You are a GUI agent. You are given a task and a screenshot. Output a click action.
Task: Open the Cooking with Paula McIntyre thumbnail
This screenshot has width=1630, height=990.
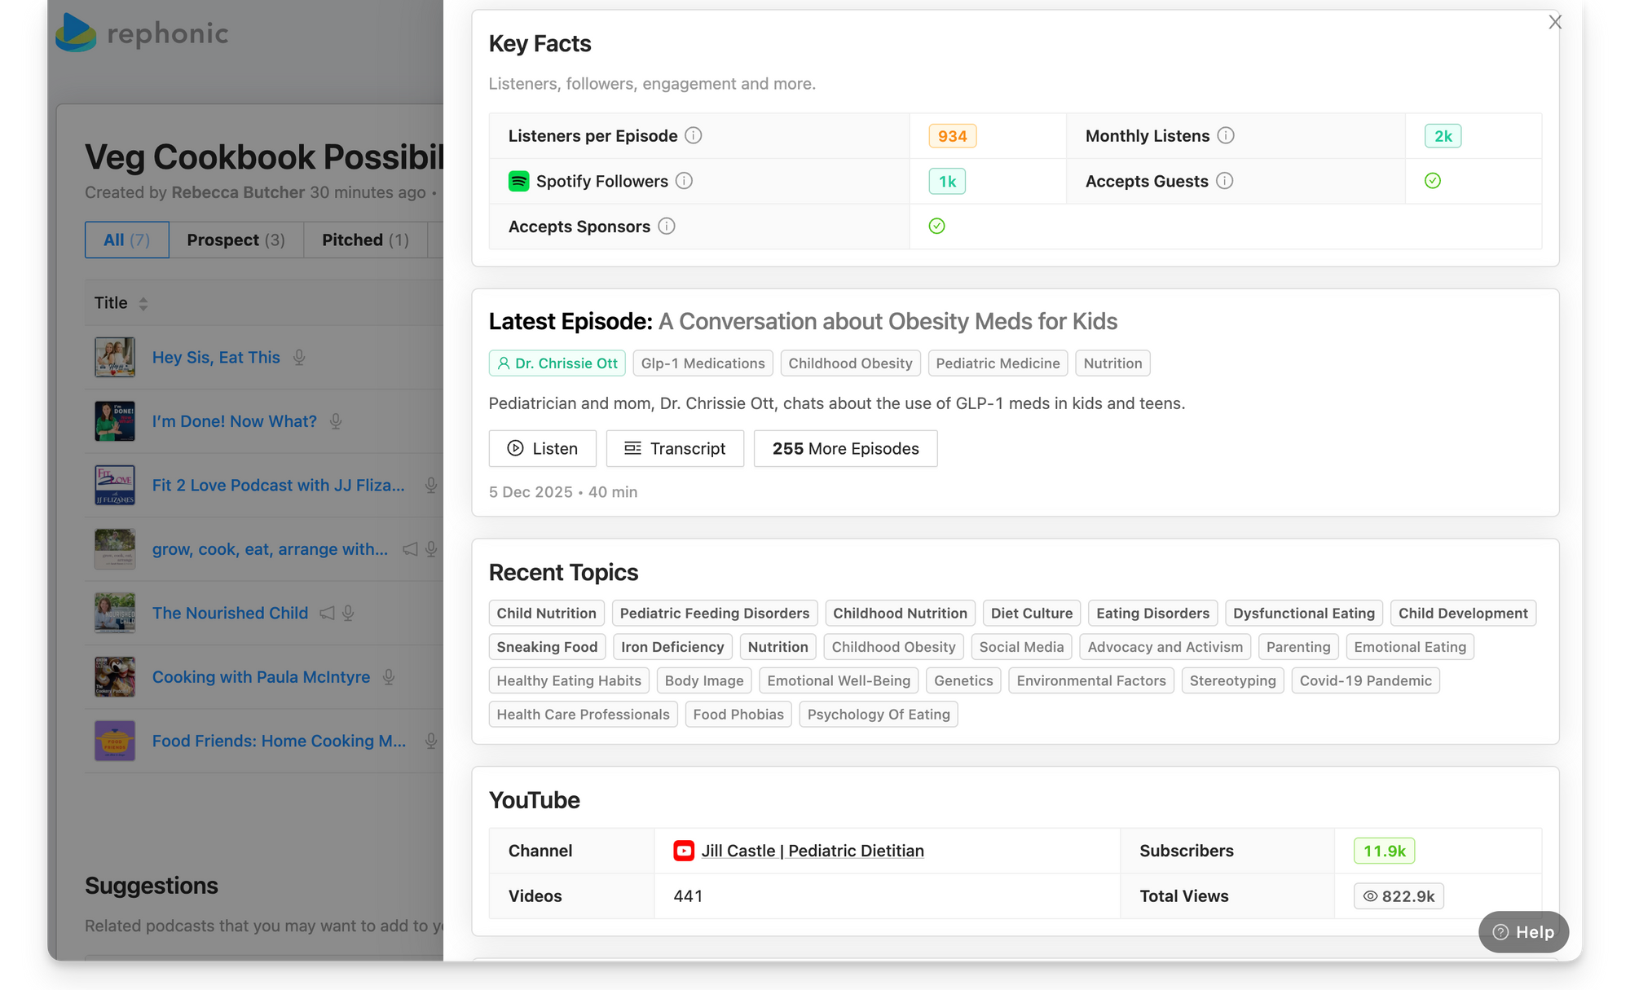114,677
